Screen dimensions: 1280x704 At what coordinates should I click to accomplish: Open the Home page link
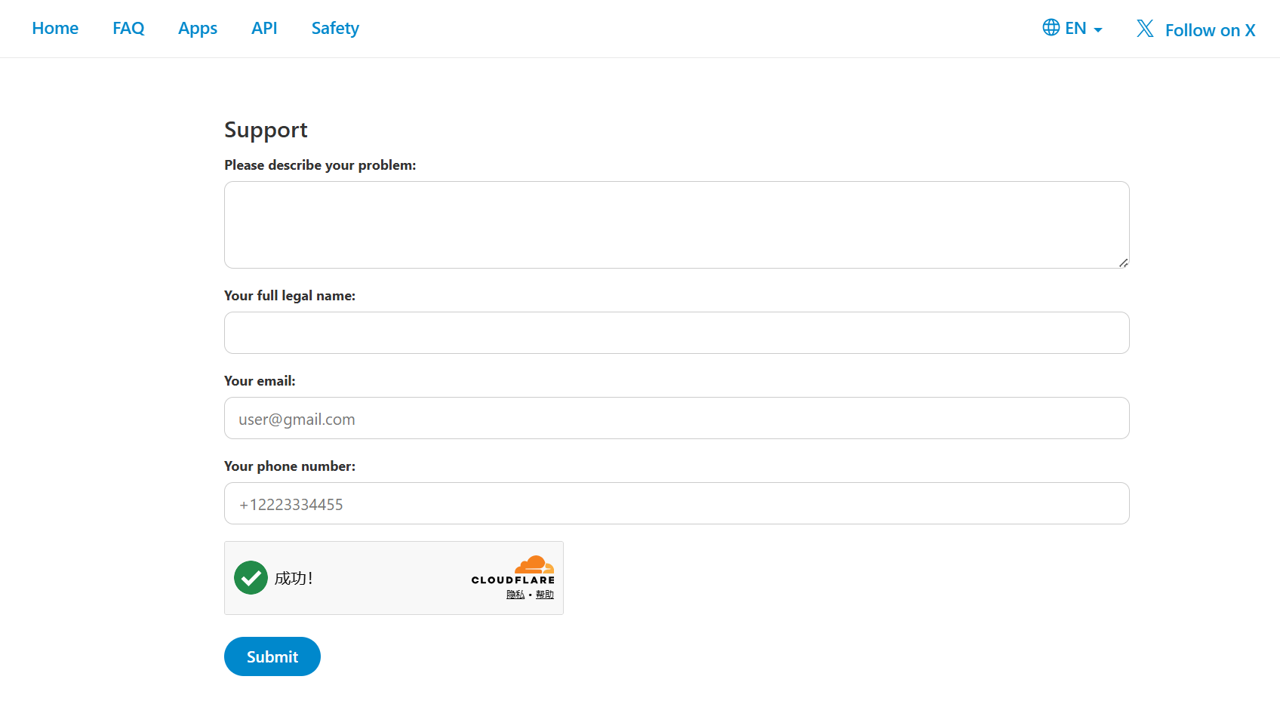pos(55,29)
